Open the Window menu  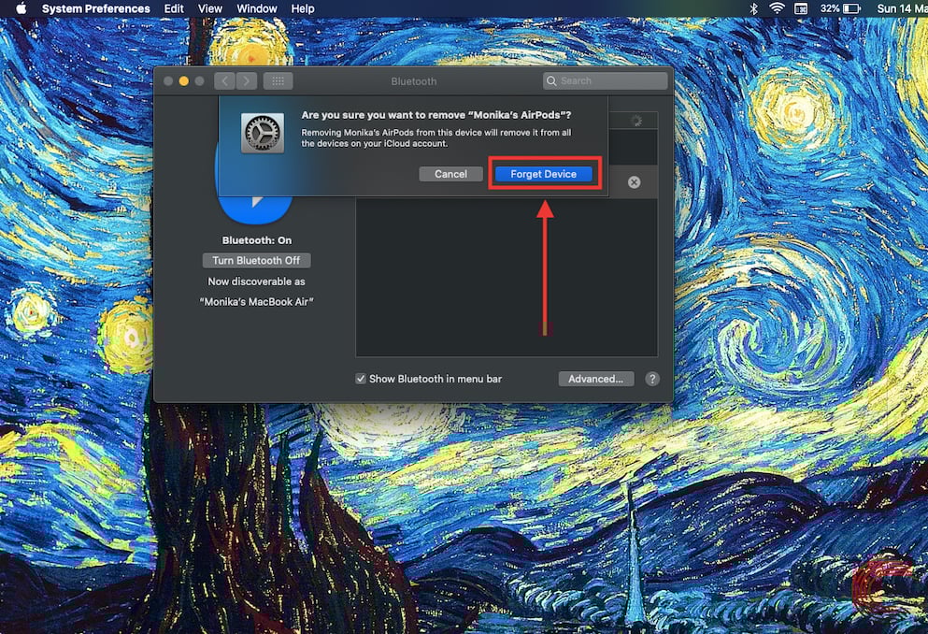pos(257,8)
